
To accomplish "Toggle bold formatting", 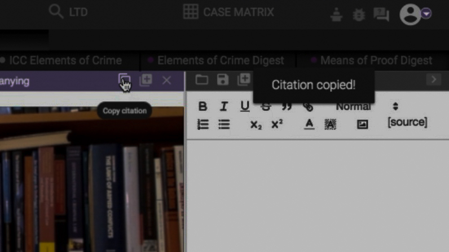I will pyautogui.click(x=203, y=106).
